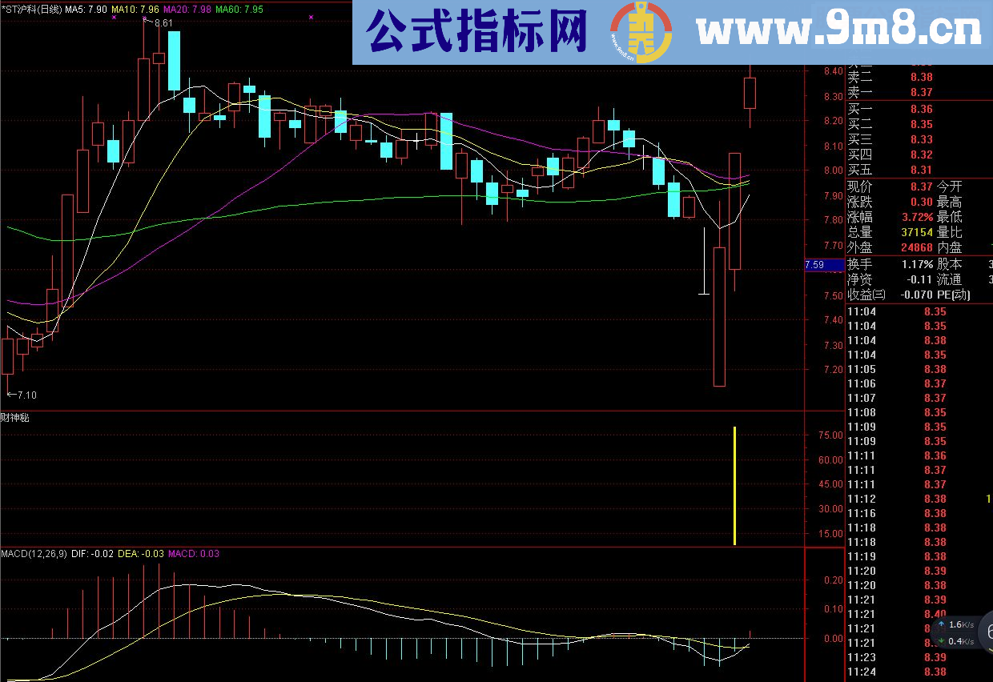Click the 7.10 low price marker
The height and width of the screenshot is (682, 993).
tap(26, 395)
